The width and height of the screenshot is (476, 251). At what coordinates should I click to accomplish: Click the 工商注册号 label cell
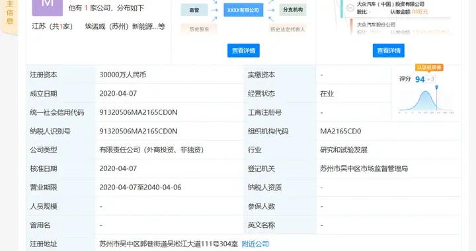click(x=280, y=112)
